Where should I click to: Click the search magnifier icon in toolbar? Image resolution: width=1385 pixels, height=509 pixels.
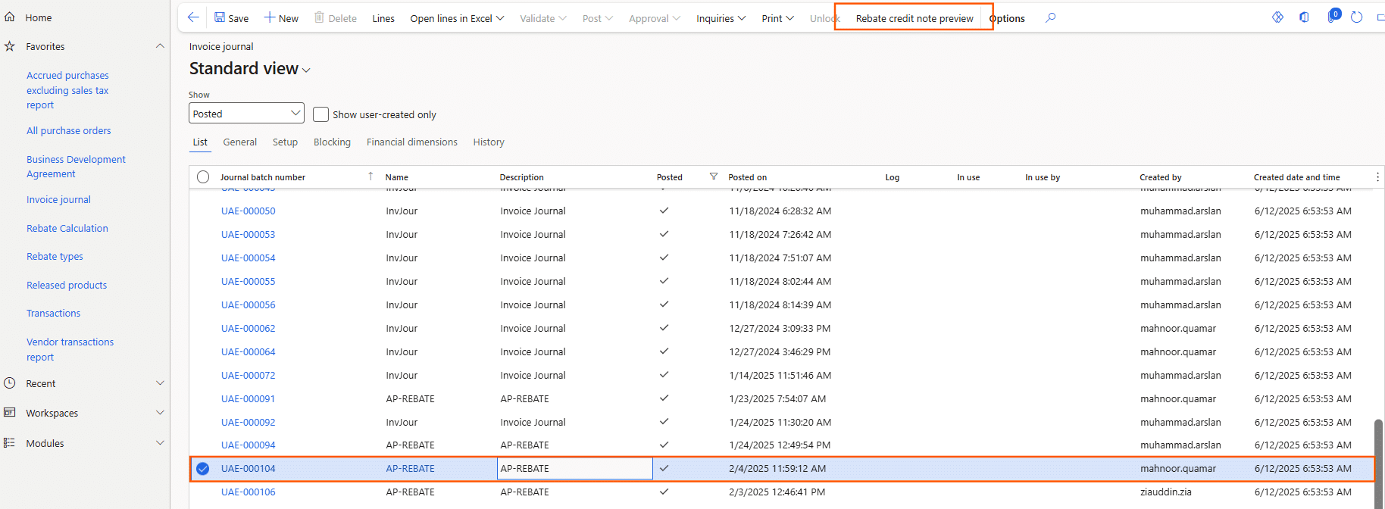pos(1050,17)
